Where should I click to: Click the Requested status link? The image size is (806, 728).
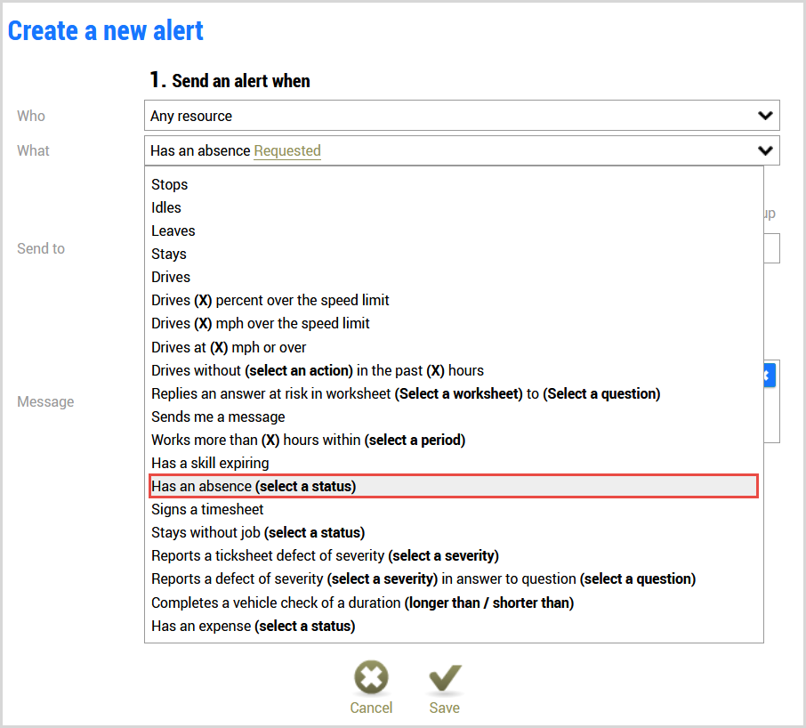coord(287,150)
